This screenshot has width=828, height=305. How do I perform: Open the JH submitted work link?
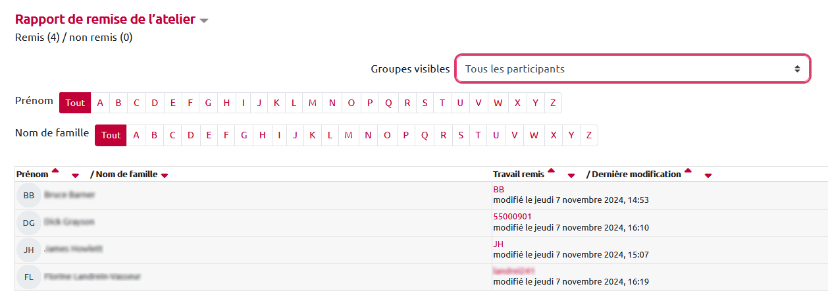tap(498, 244)
